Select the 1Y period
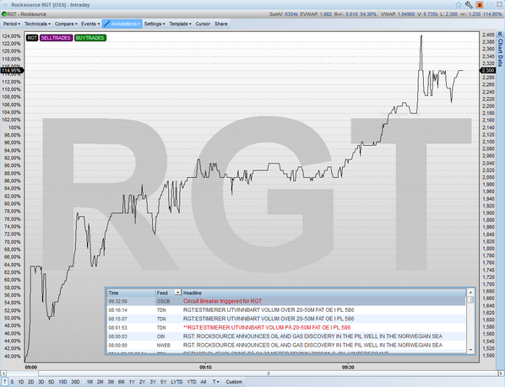505x387 pixels. [x=132, y=382]
